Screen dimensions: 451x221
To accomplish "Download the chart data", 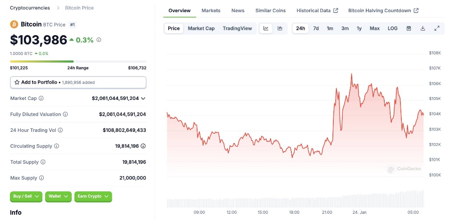I will pyautogui.click(x=423, y=28).
